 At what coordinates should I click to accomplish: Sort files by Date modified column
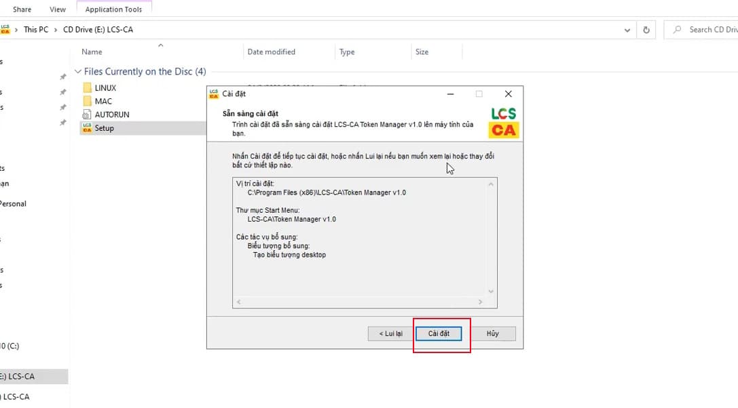271,52
